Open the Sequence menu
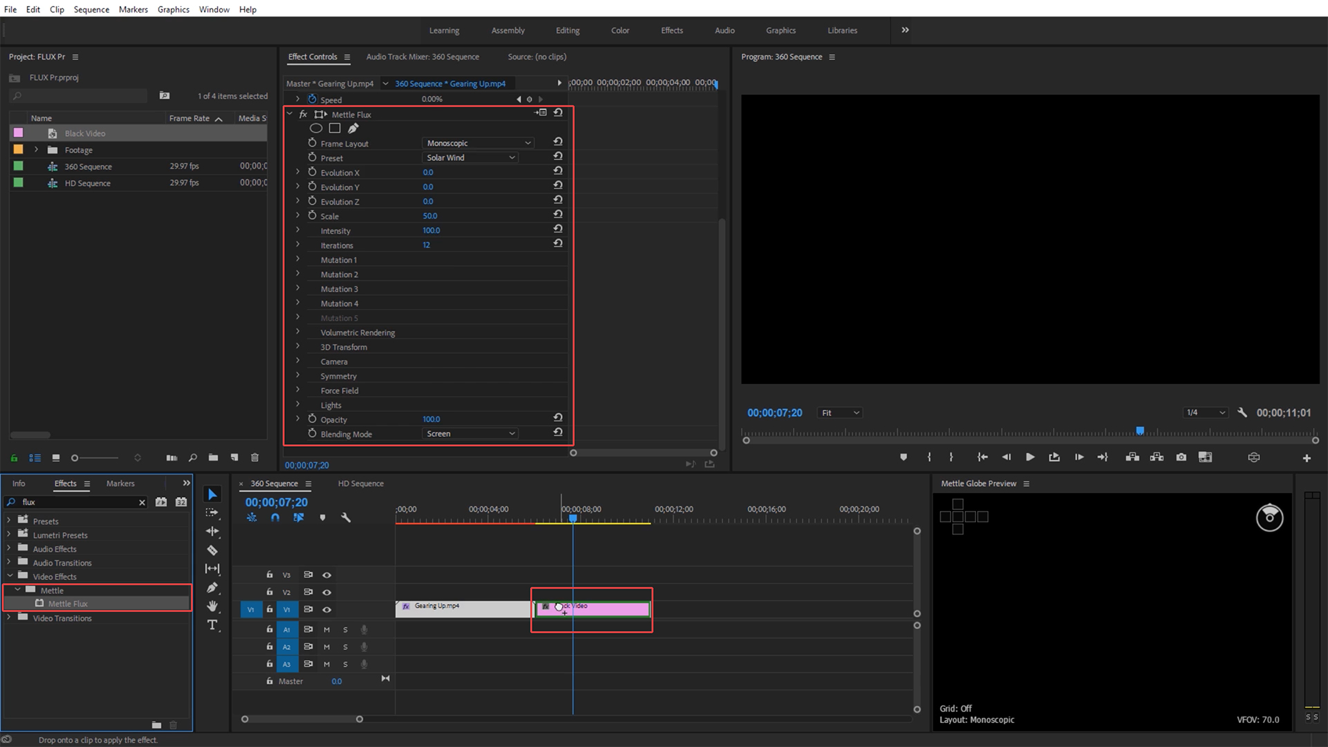Screen dimensions: 1328x747 pos(91,9)
